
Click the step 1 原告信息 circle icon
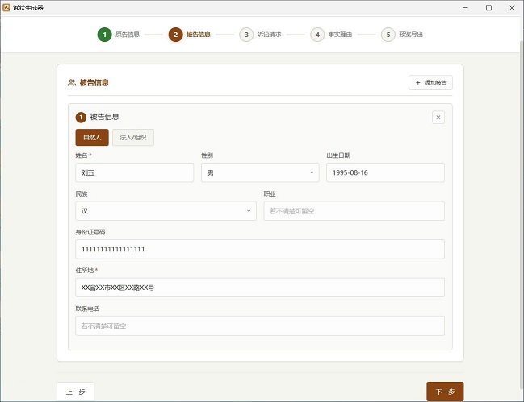click(105, 35)
